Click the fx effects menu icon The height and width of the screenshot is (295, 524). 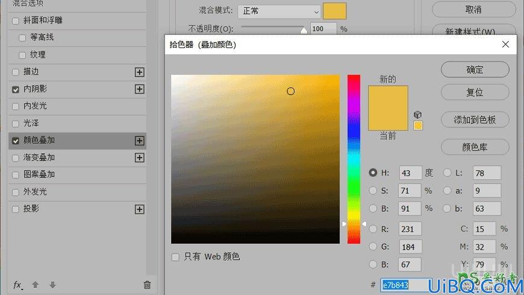17,285
